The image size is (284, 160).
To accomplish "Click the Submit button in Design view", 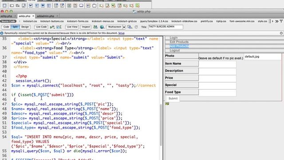I will [173, 99].
